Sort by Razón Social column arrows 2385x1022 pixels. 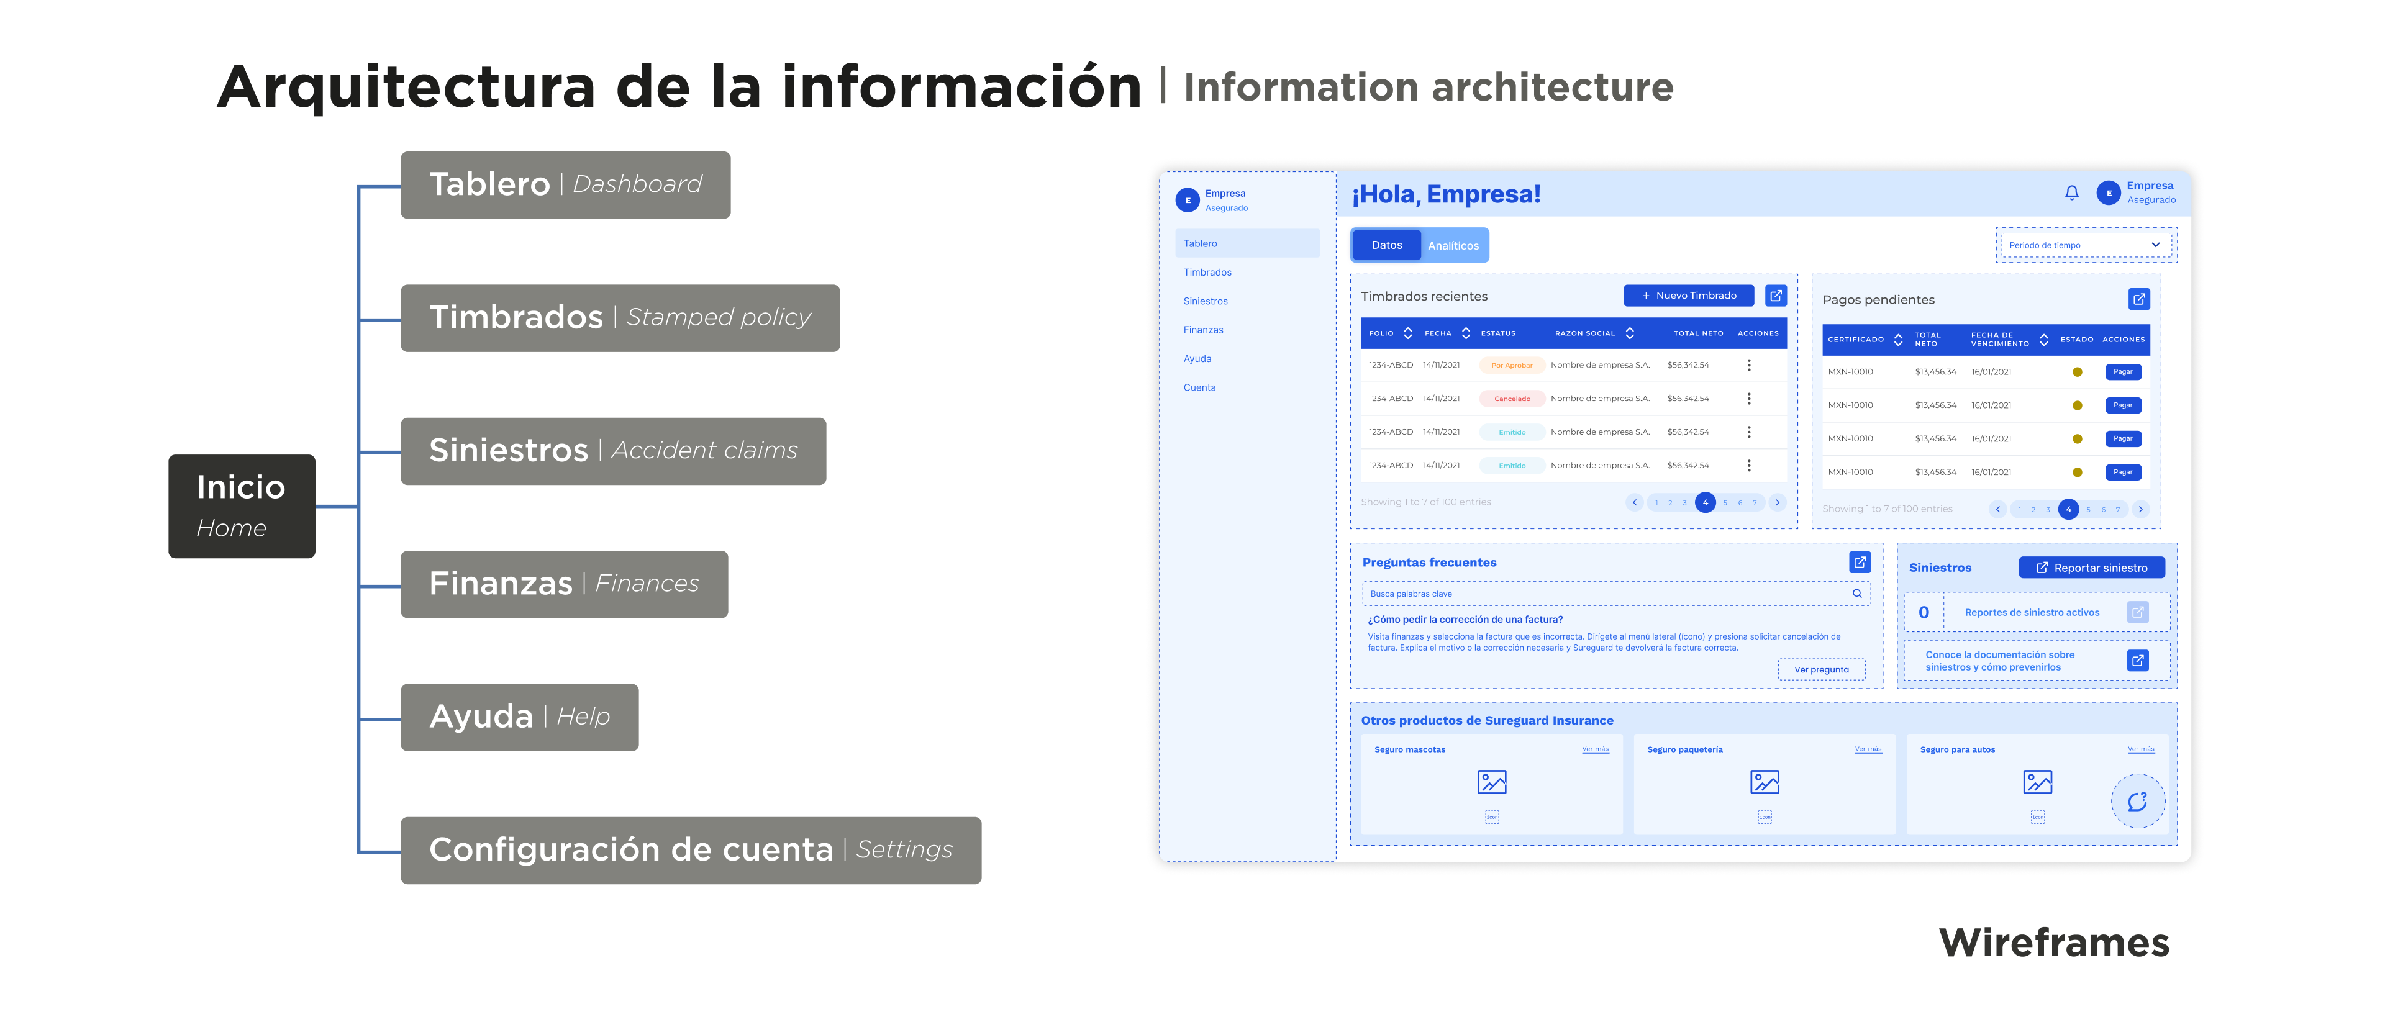coord(1630,333)
